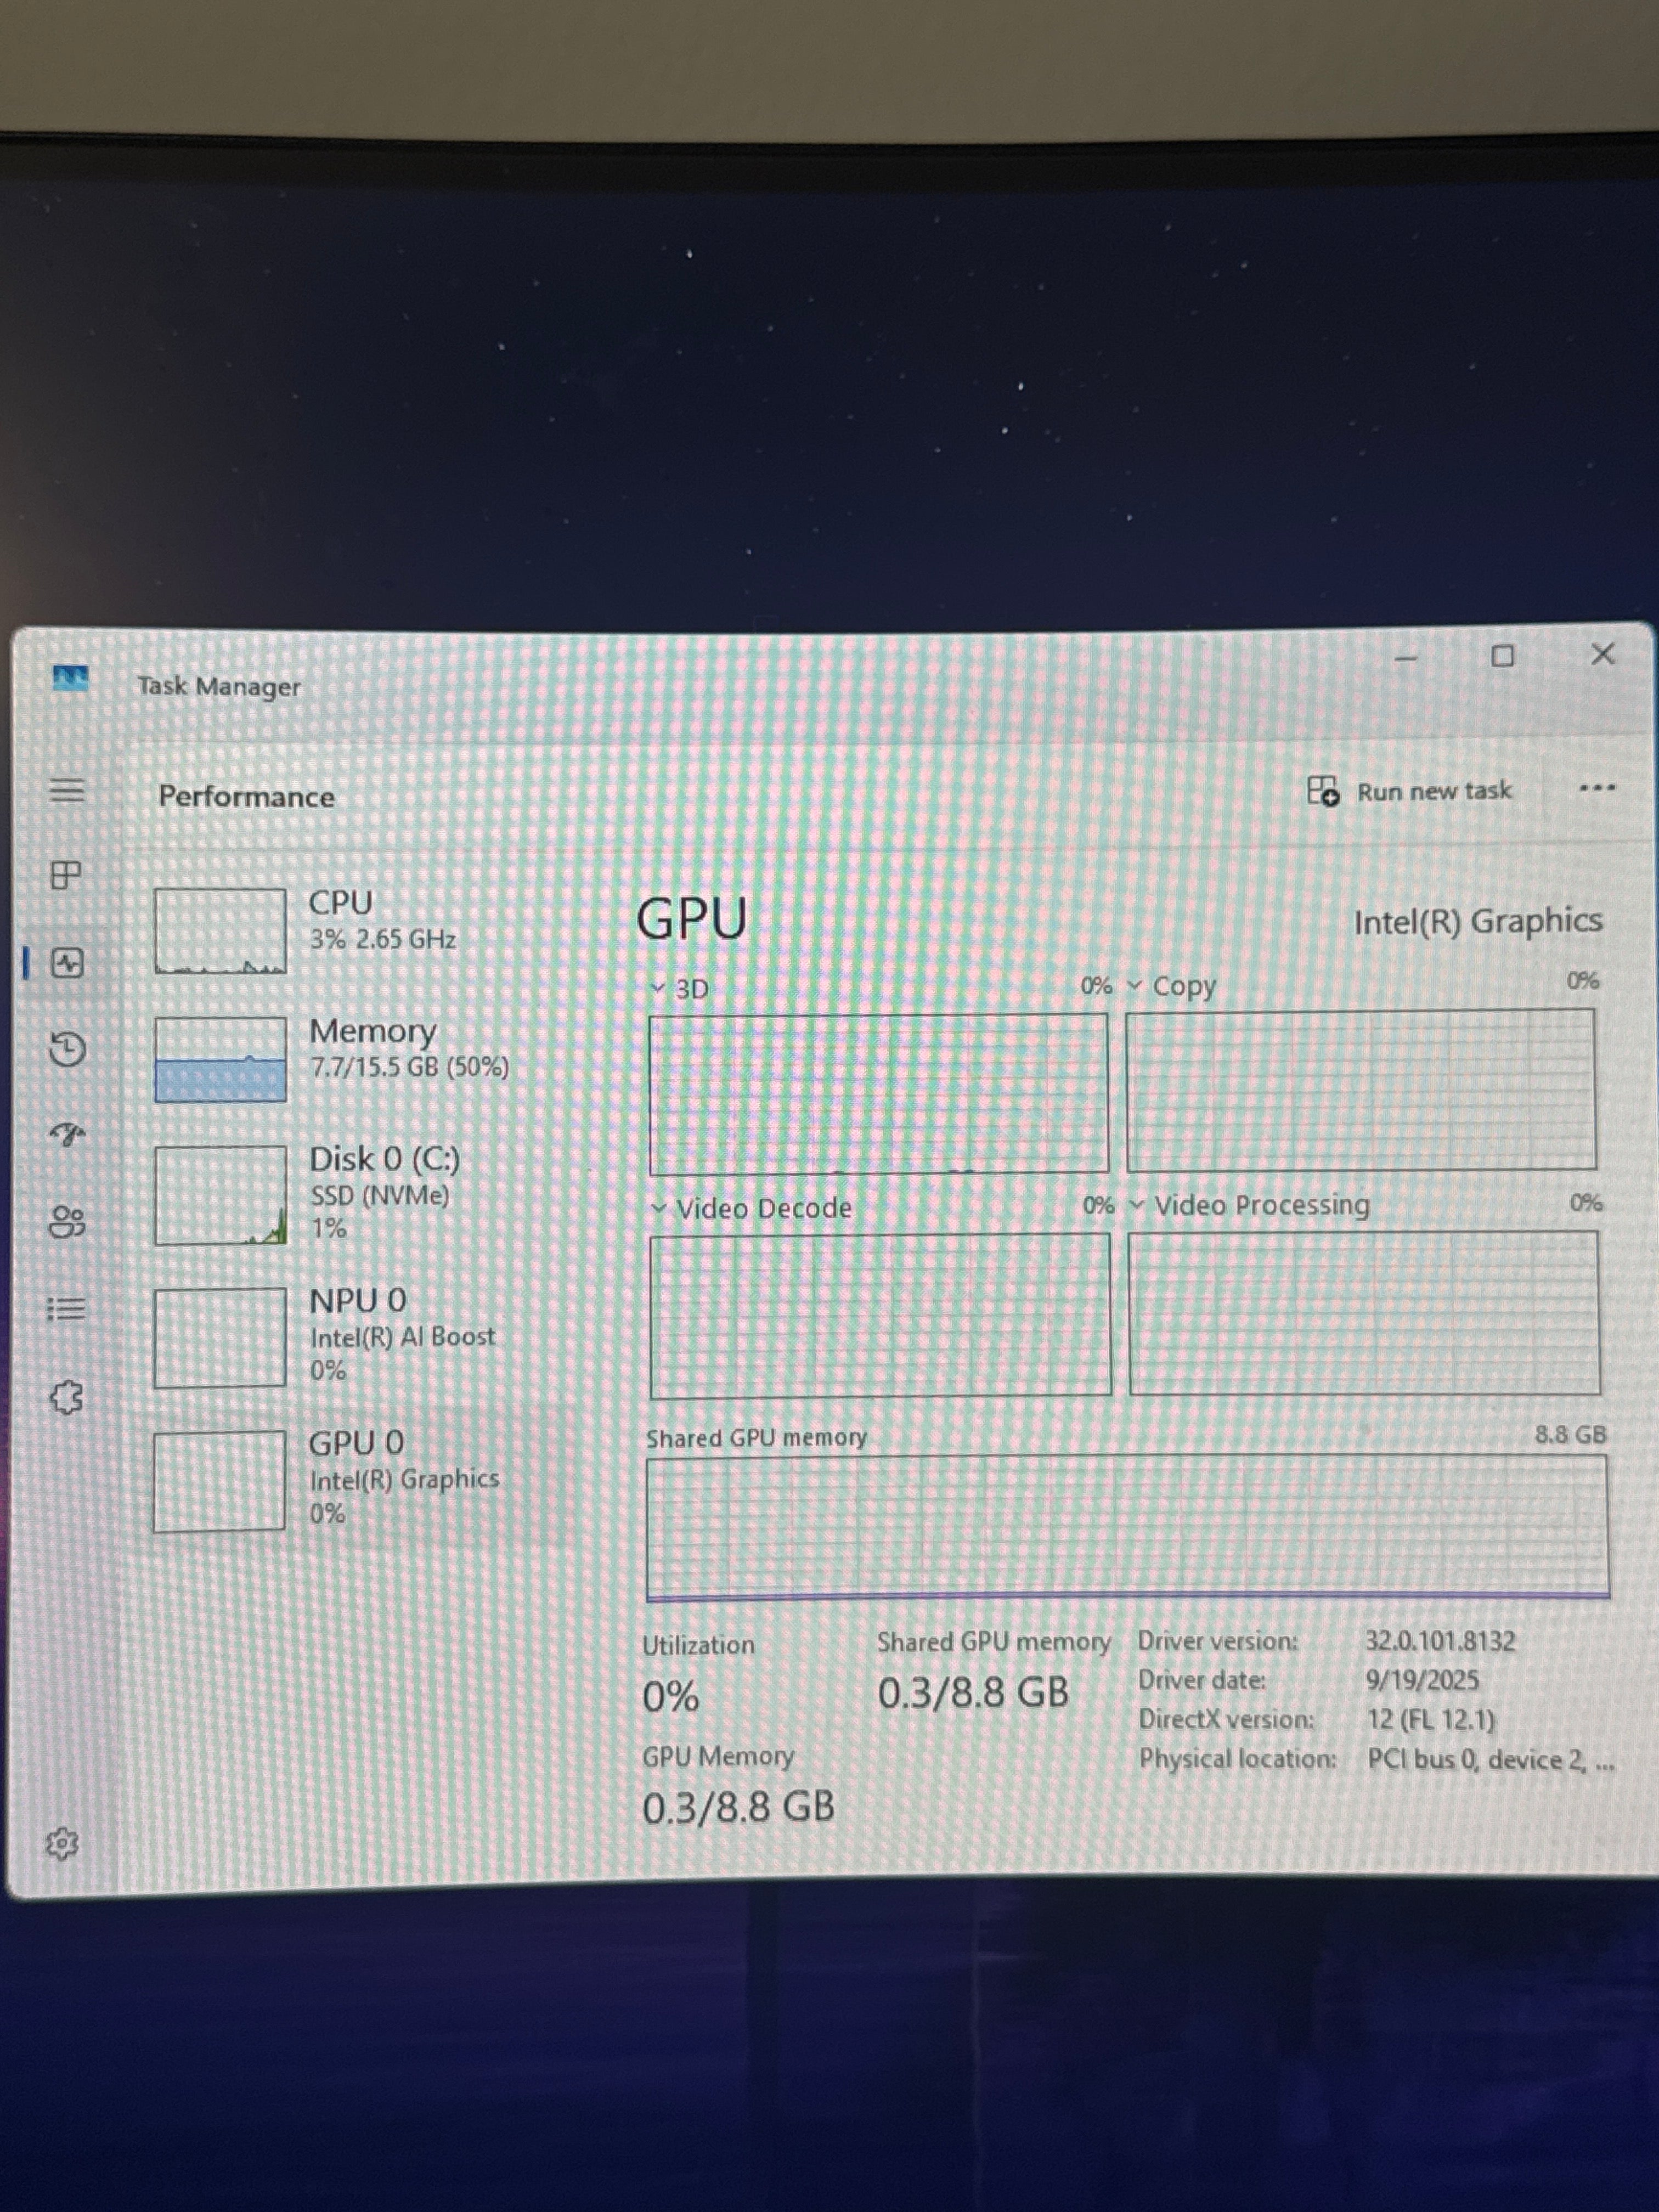Select the Performance page icon
1659x2212 pixels.
coord(67,963)
